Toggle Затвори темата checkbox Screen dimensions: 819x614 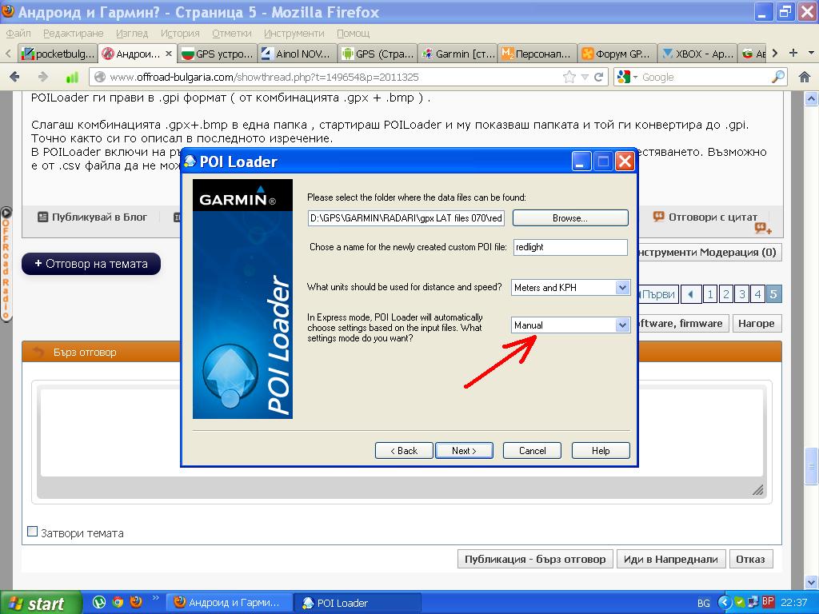tap(32, 532)
